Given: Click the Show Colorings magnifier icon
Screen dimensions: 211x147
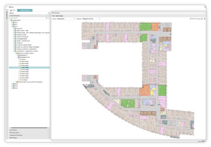Looking at the screenshot, I should coord(190,19).
